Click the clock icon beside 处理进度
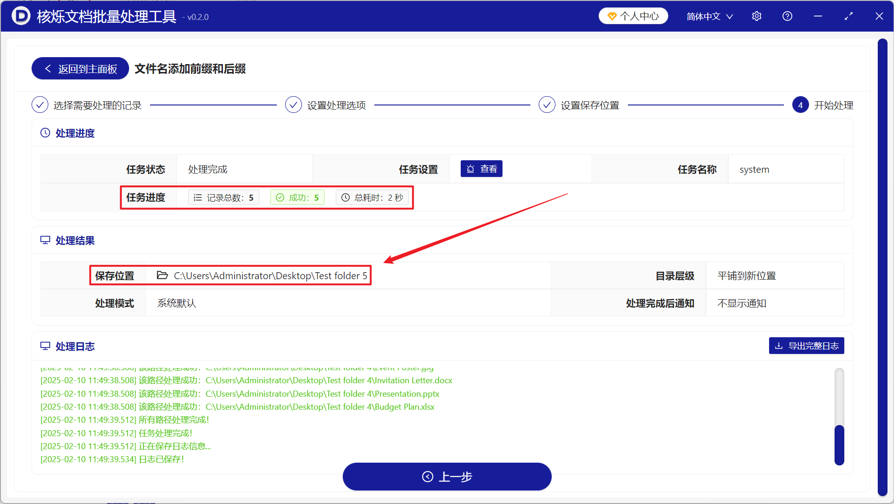This screenshot has height=504, width=894. pyautogui.click(x=45, y=133)
